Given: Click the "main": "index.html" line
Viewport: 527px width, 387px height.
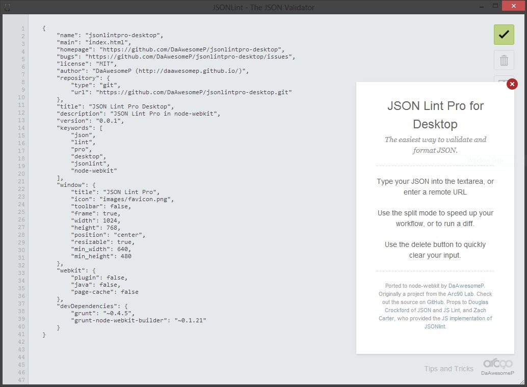Looking at the screenshot, I should point(93,42).
